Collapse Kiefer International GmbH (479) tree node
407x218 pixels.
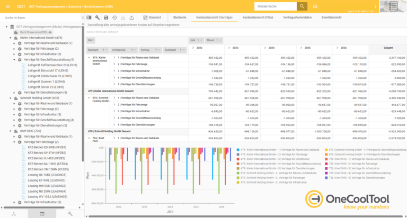(x=11, y=38)
